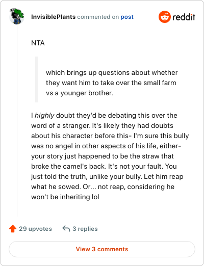The height and width of the screenshot is (266, 204).
Task: Click the "View 3 comments" button
Action: tap(102, 249)
